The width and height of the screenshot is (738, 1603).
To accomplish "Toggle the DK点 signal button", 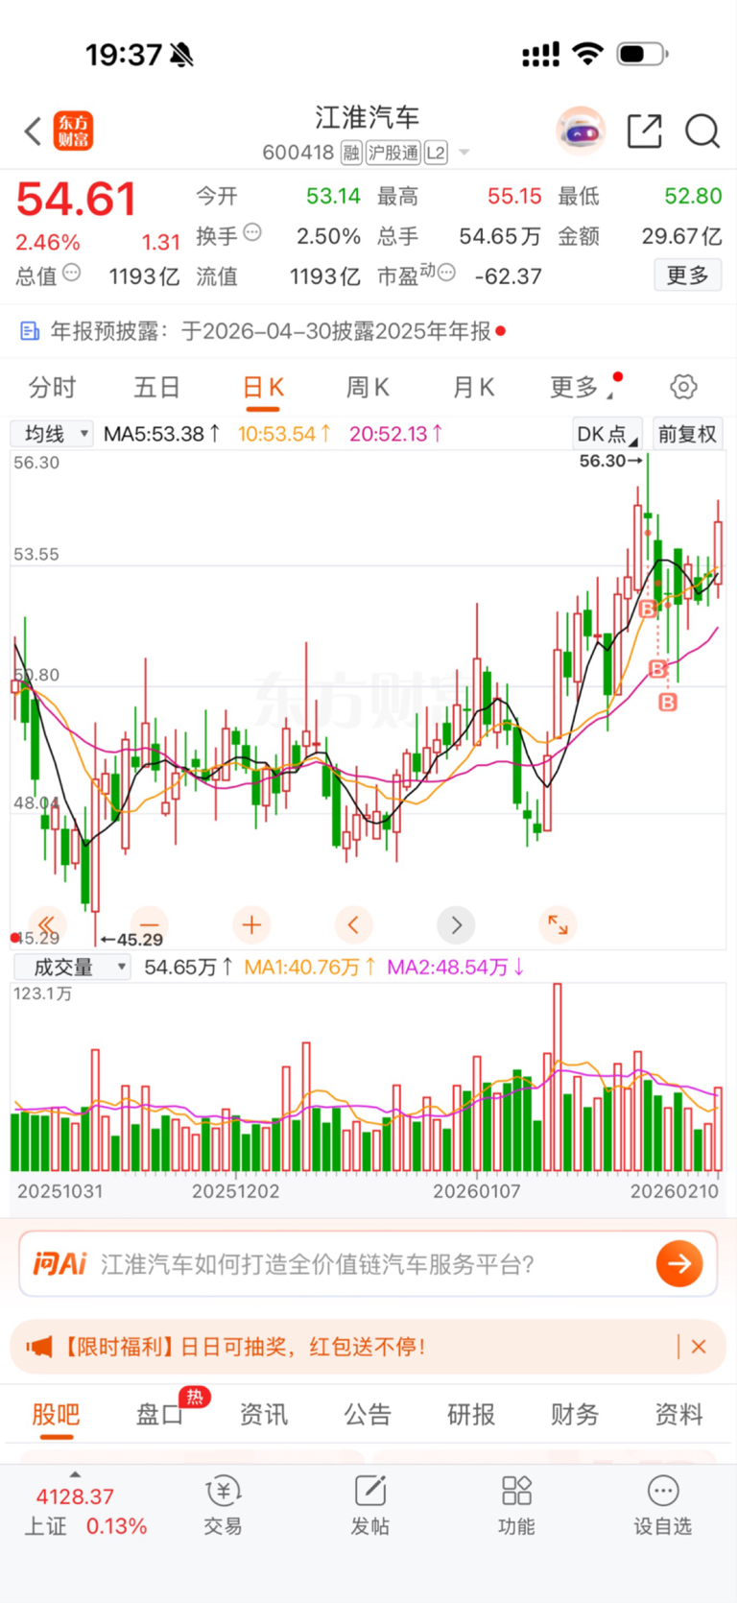I will [x=607, y=434].
